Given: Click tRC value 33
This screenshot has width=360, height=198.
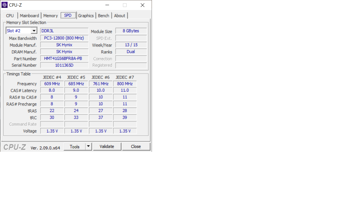Looking at the screenshot, I should pos(76,117).
